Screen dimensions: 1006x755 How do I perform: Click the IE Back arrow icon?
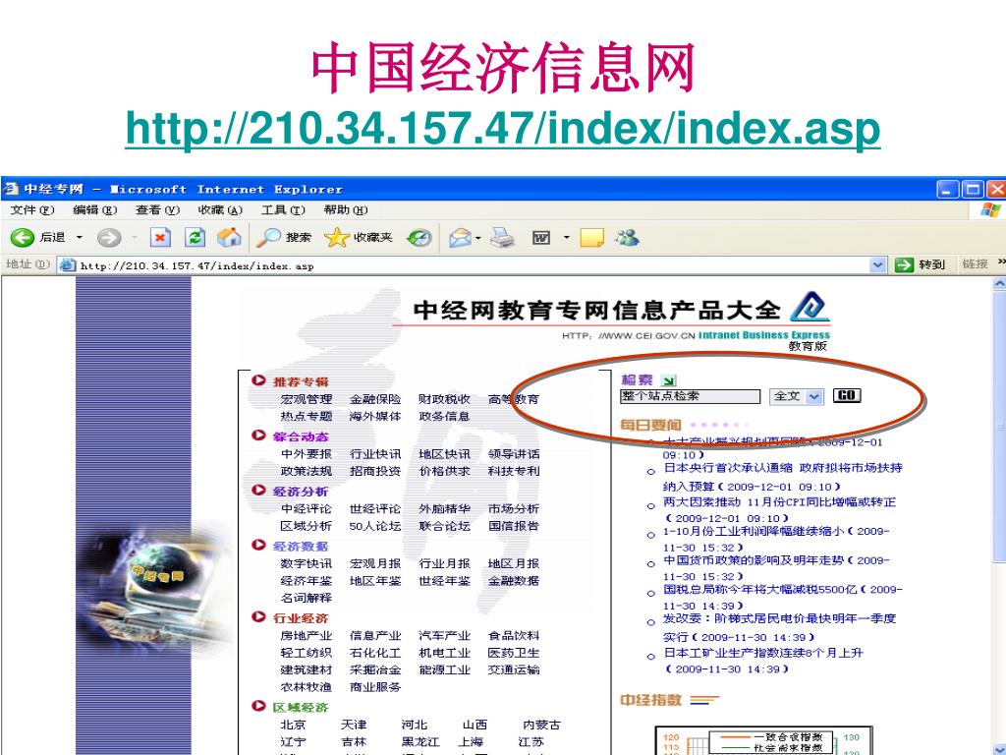tap(22, 238)
